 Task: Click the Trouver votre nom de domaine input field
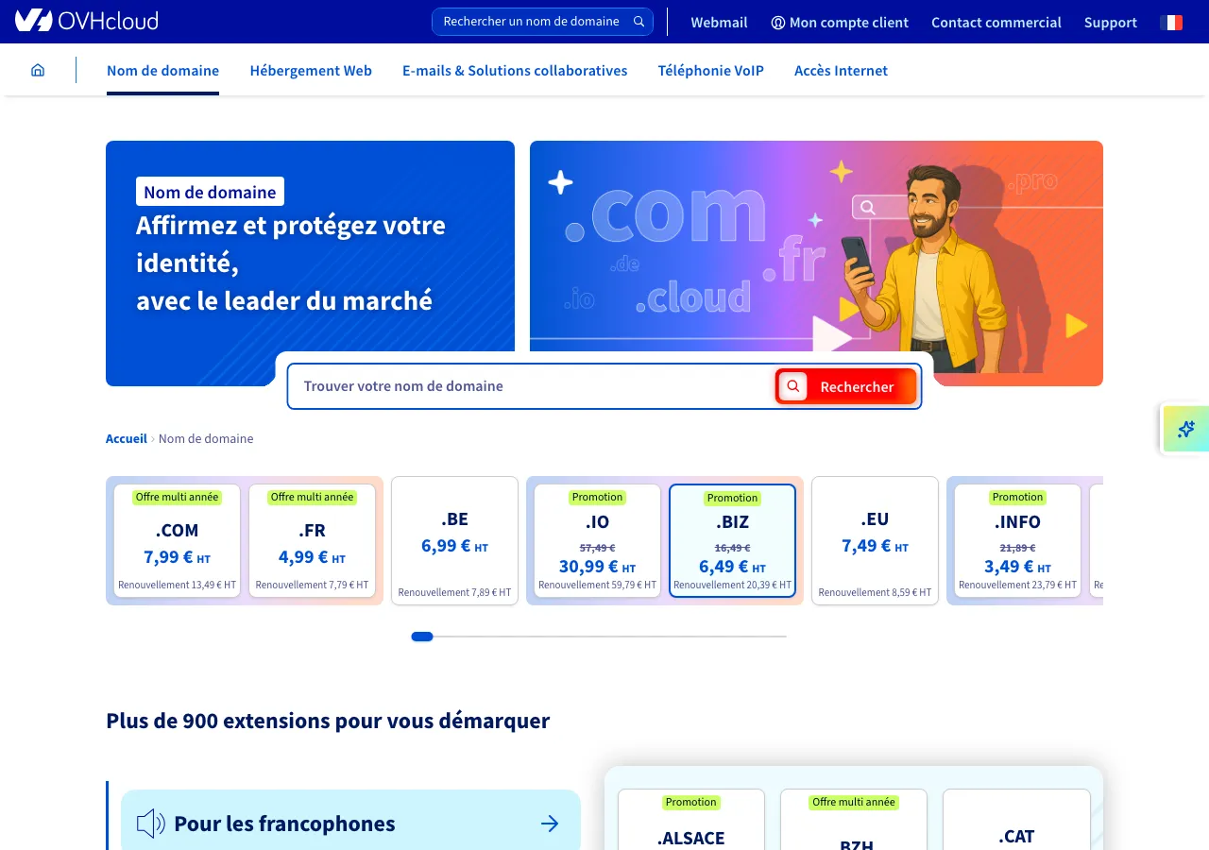click(x=529, y=385)
